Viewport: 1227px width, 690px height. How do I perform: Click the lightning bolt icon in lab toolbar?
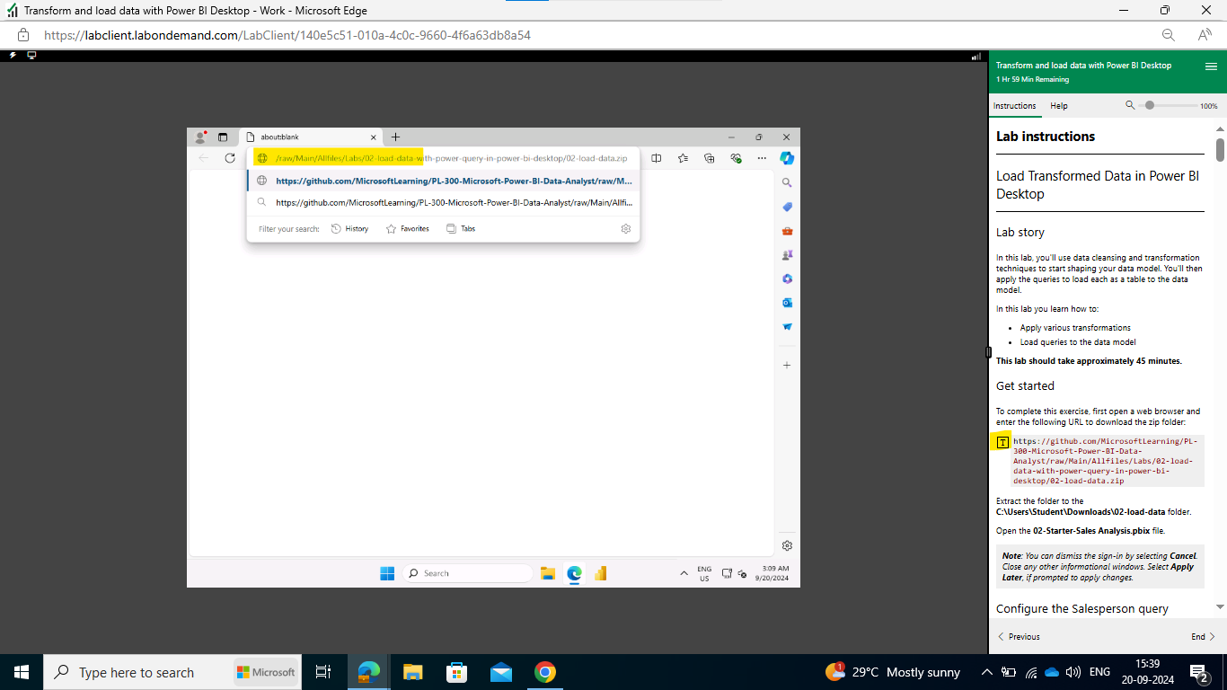(x=13, y=56)
